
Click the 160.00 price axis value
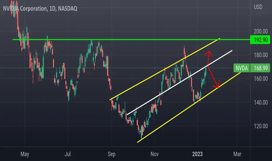[x=261, y=79]
